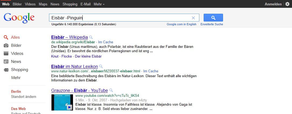The height and width of the screenshot is (114, 292).
Task: Open the Flocke sitelink
Action: coord(67,56)
